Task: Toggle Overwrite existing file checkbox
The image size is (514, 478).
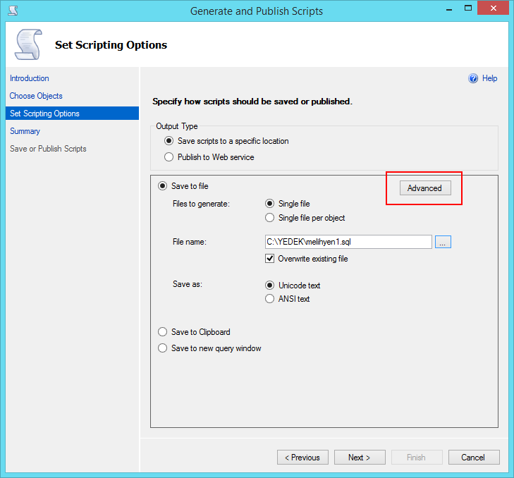Action: [269, 259]
